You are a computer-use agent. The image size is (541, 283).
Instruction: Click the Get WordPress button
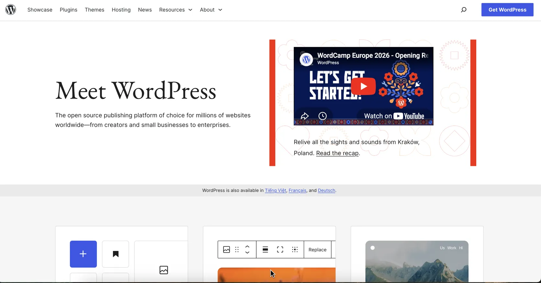click(x=507, y=10)
